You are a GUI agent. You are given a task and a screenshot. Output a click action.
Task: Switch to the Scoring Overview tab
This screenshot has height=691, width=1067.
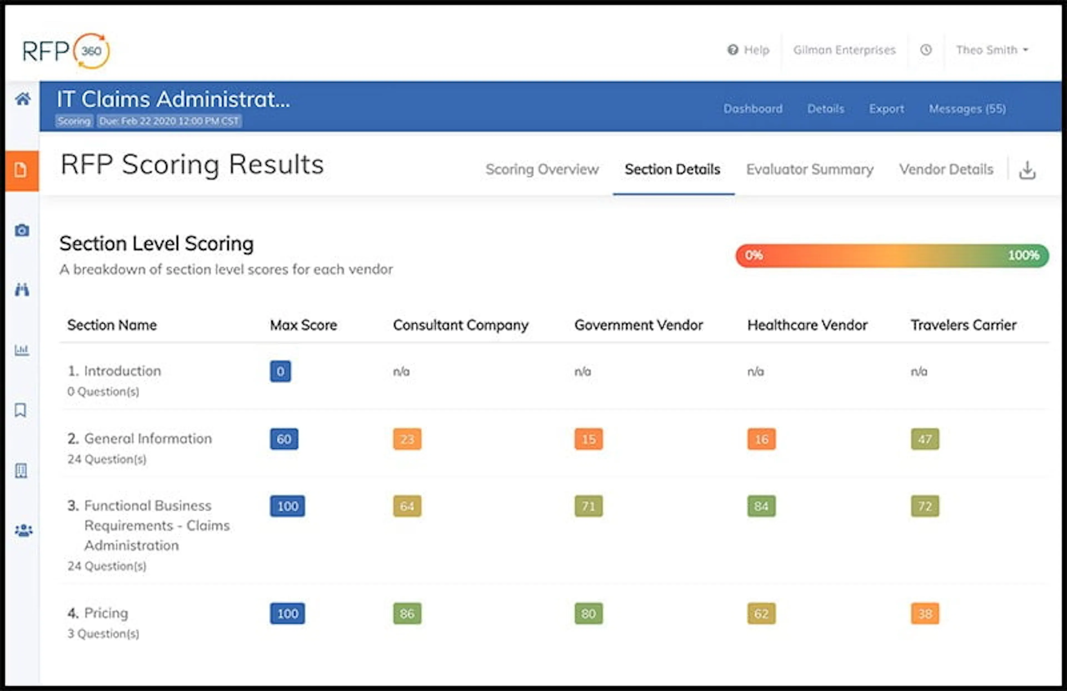pyautogui.click(x=542, y=170)
